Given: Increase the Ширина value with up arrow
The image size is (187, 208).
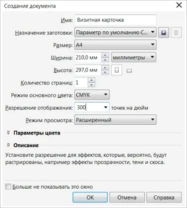Looking at the screenshot, I should [105, 55].
